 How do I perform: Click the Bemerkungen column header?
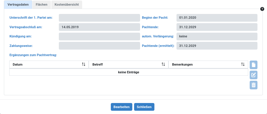[208, 64]
